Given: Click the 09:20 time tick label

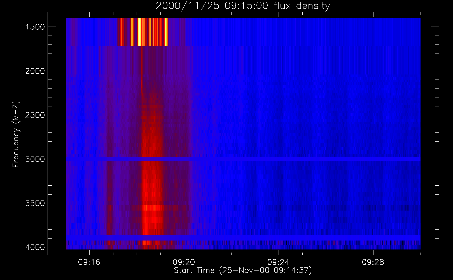Looking at the screenshot, I should [x=184, y=262].
